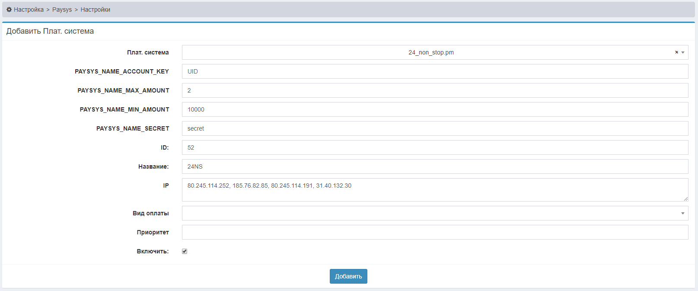Click the Приоритет label

coord(153,232)
